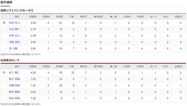Open player link 藤井 皓哉
Viewport: 187px width, 106px height.
coord(14,92)
